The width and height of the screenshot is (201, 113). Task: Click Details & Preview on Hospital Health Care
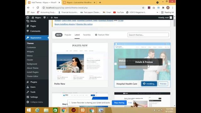144,62
